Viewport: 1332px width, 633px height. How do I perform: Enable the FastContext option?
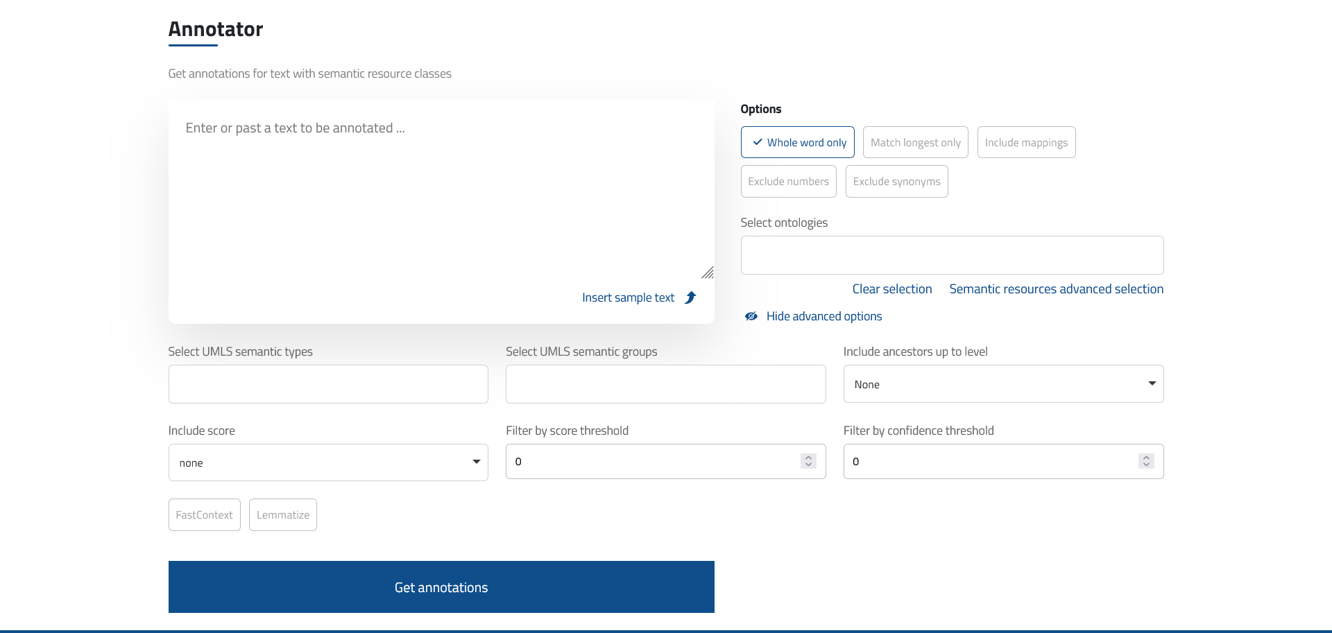click(x=204, y=514)
